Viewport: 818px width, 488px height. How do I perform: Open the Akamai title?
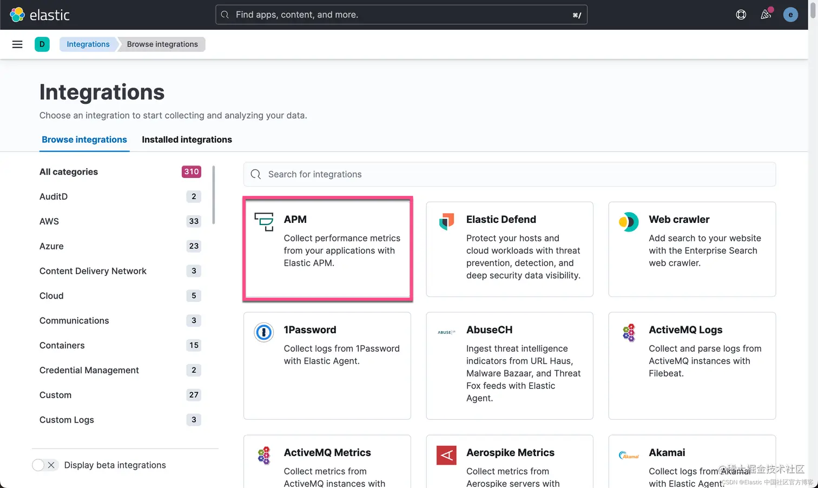coord(667,452)
